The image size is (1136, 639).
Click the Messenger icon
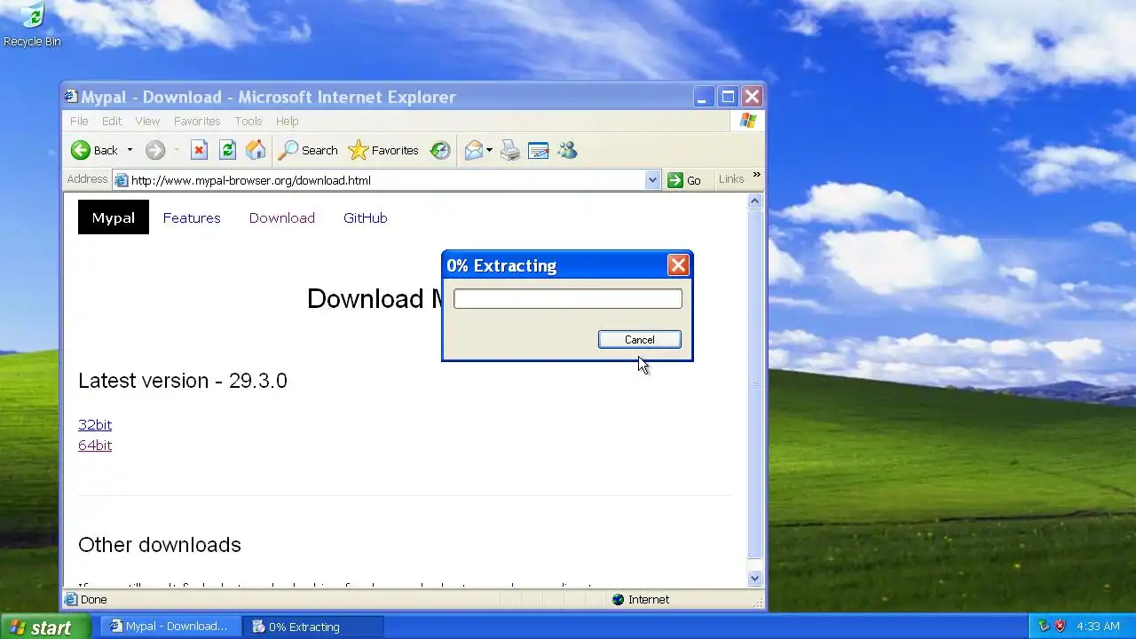[568, 150]
